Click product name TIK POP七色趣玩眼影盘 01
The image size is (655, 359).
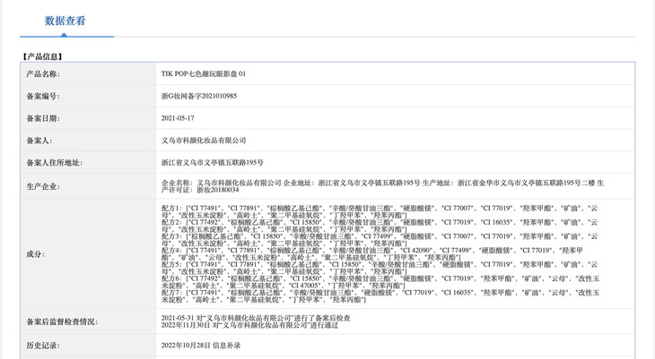[203, 74]
